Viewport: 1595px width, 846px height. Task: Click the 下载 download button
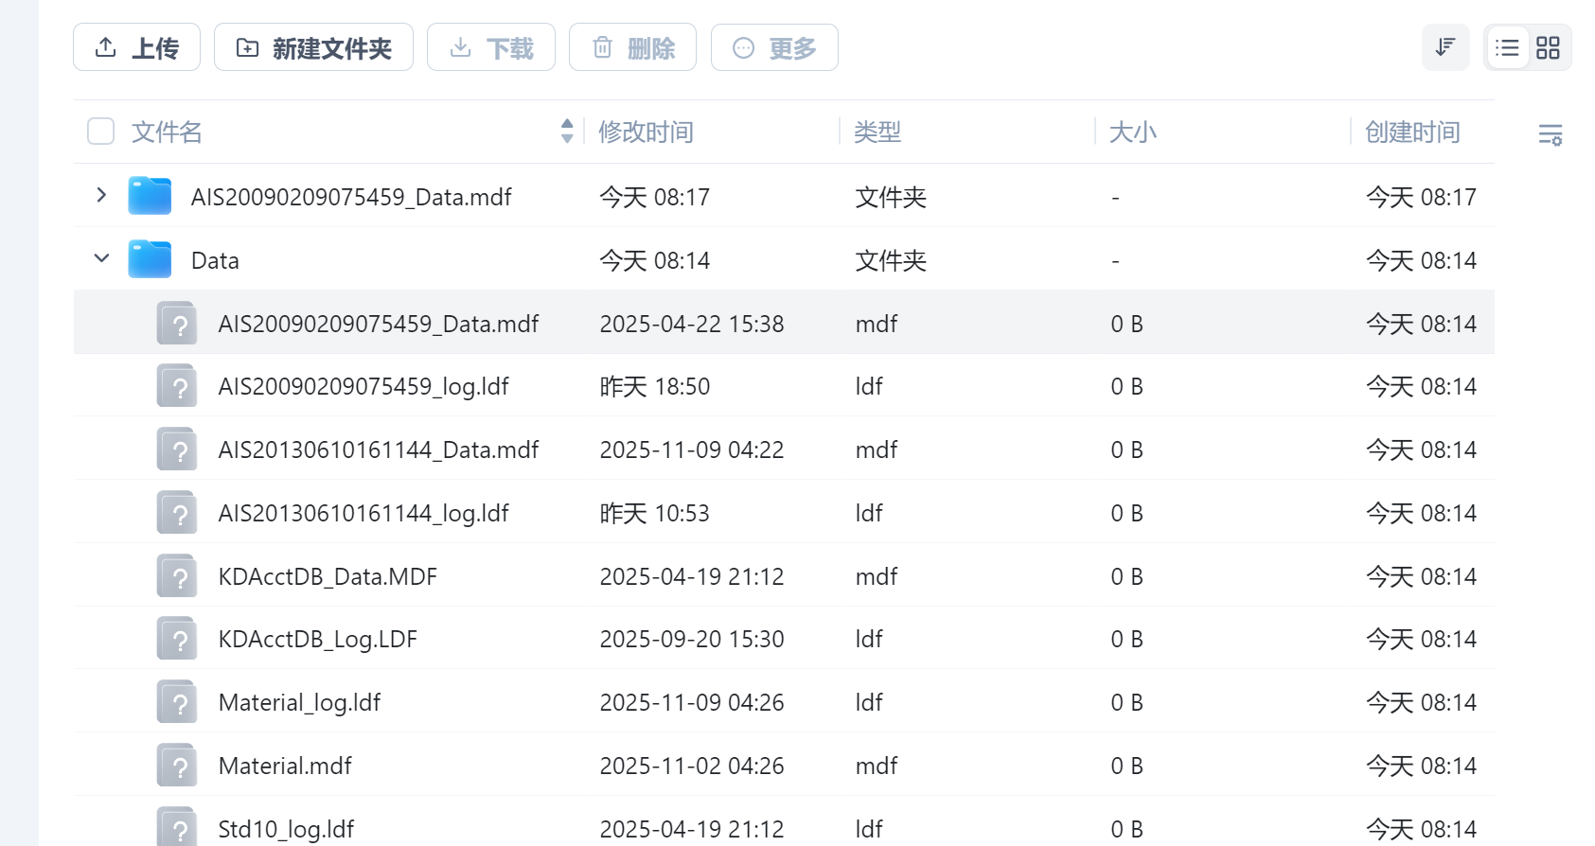(x=490, y=47)
